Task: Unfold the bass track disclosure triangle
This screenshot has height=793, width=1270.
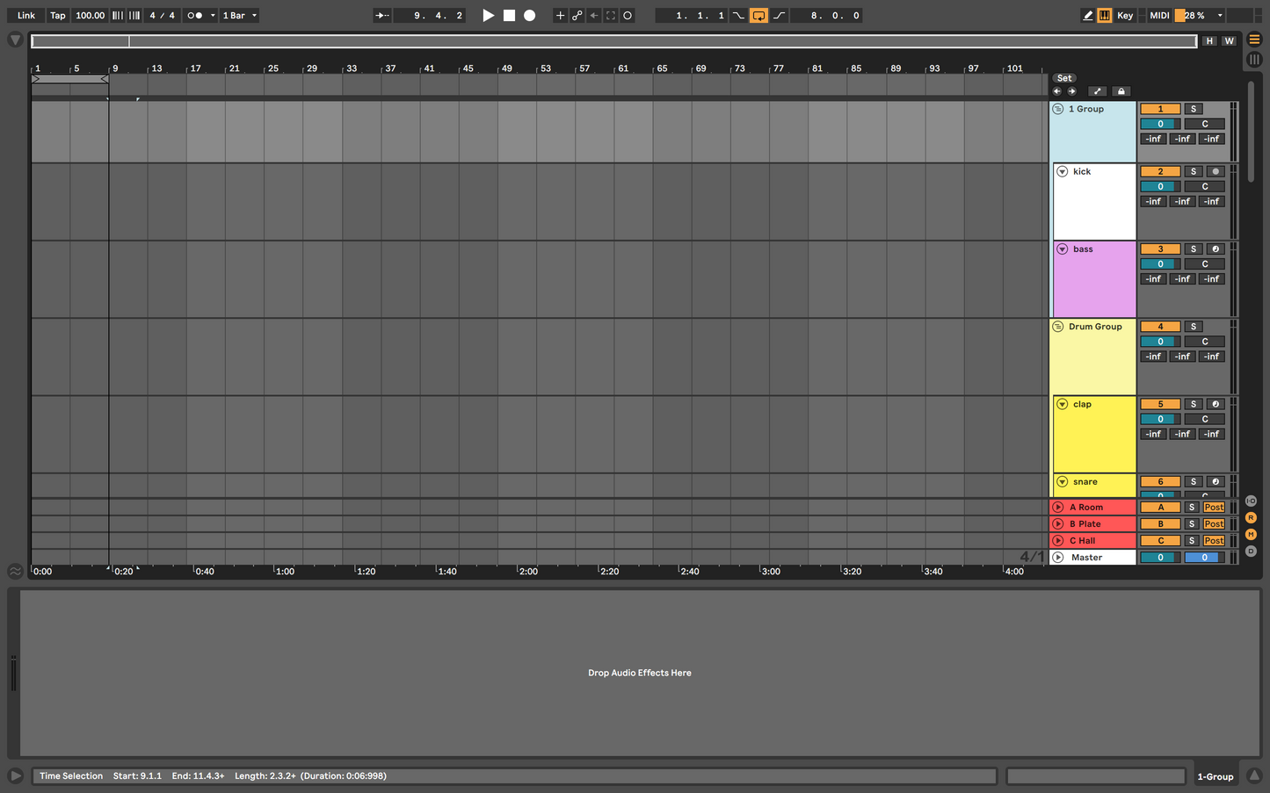Action: point(1061,249)
